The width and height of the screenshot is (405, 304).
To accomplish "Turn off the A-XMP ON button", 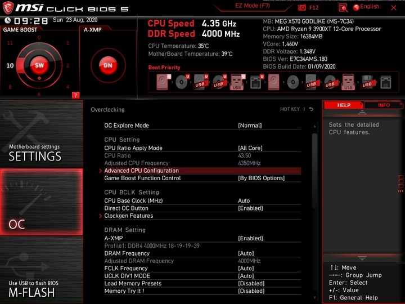I will coord(108,65).
